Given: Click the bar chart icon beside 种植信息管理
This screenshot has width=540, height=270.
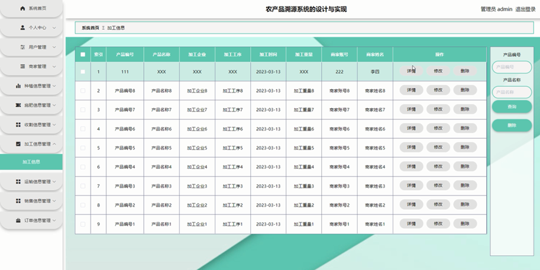Looking at the screenshot, I should (18, 86).
